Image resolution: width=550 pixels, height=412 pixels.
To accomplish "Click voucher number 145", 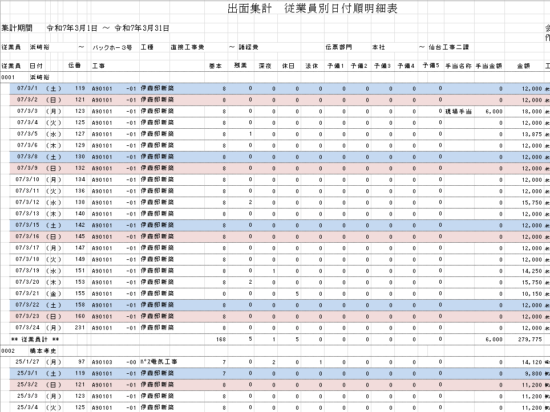I will click(80, 236).
